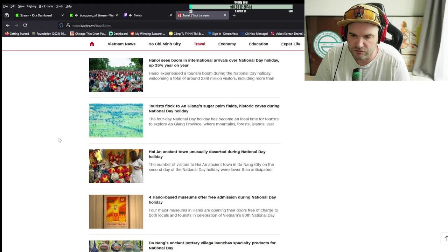
Task: Reload the current page
Action: 25,25
